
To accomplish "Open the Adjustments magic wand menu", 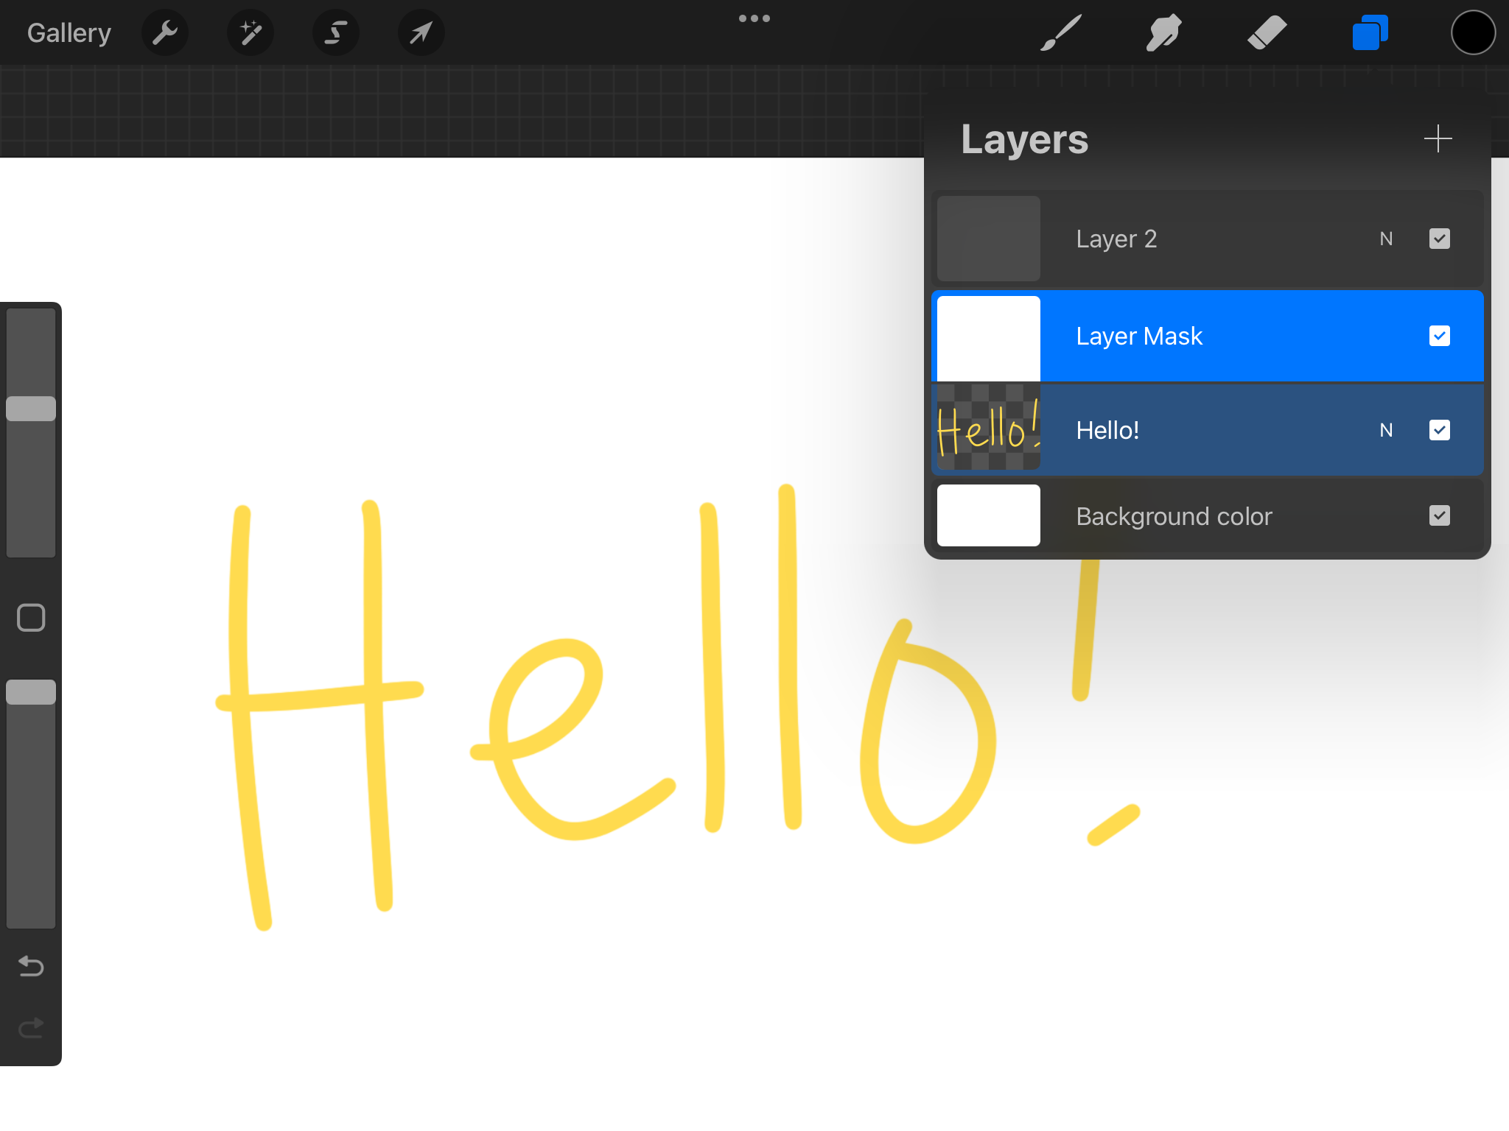I will (251, 33).
